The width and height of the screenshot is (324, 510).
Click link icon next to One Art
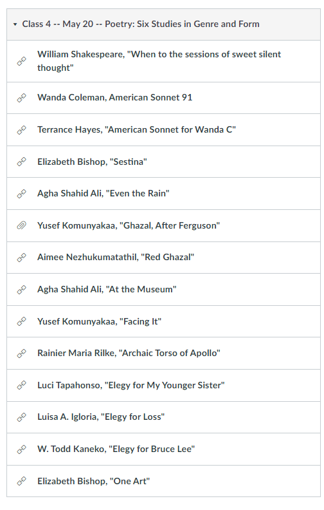pos(21,481)
